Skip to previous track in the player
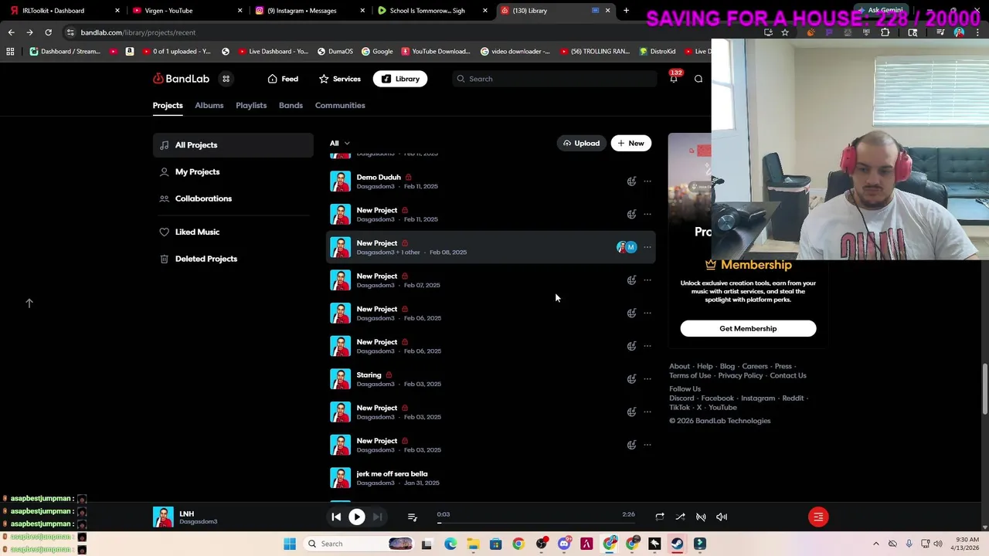Viewport: 989px width, 556px height. click(336, 517)
